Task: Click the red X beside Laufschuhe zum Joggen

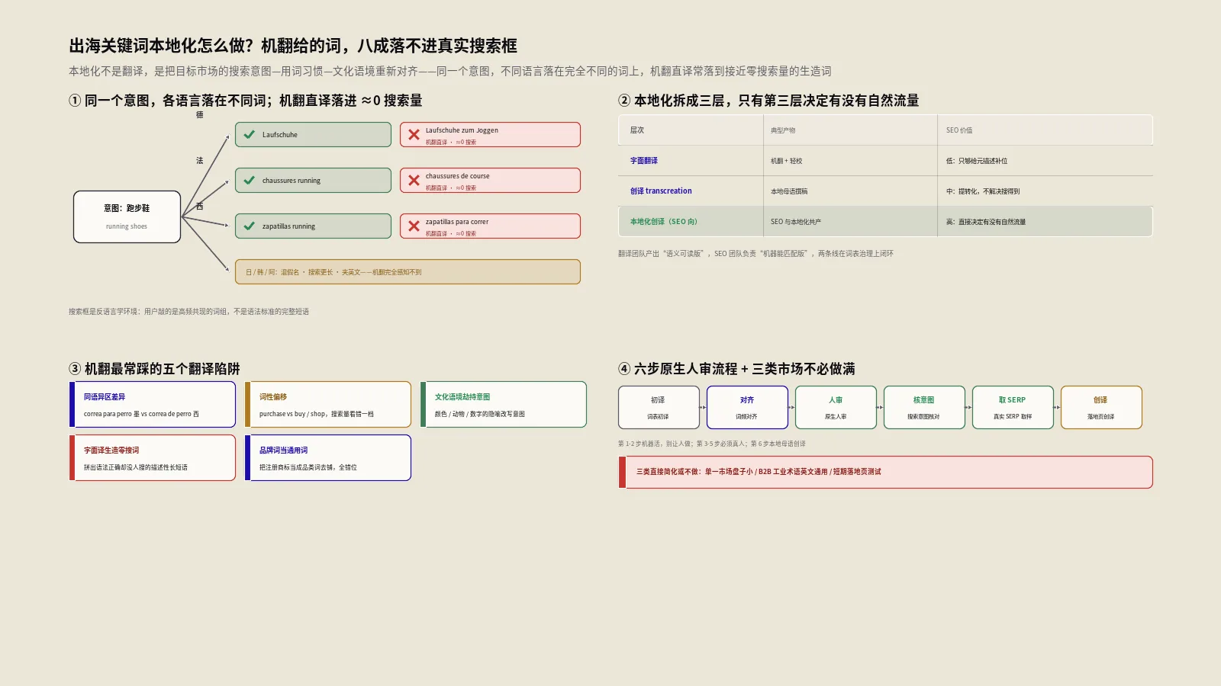Action: click(x=414, y=135)
